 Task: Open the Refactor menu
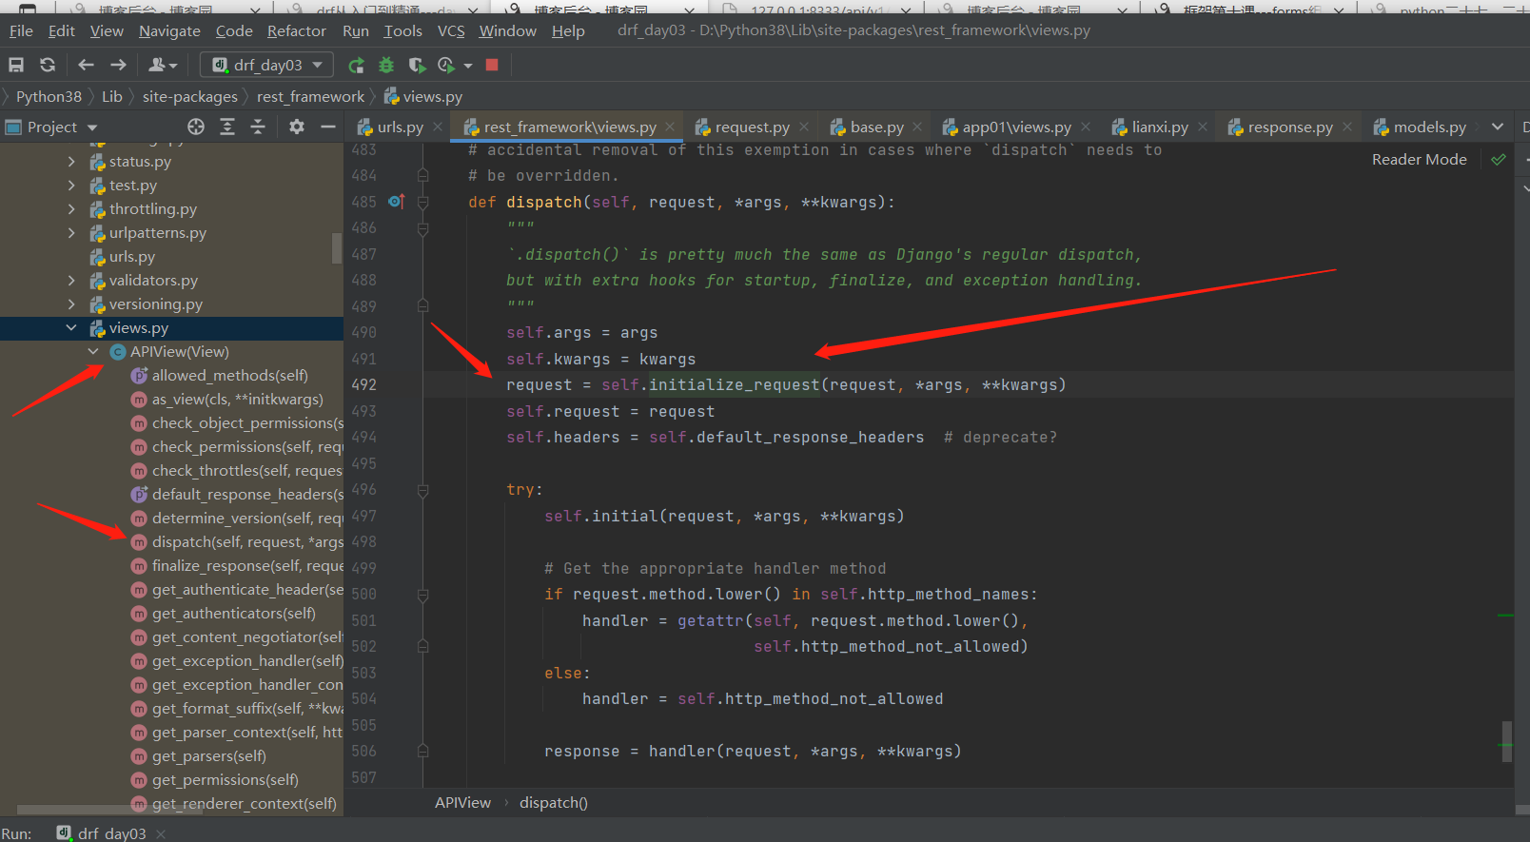click(x=296, y=30)
